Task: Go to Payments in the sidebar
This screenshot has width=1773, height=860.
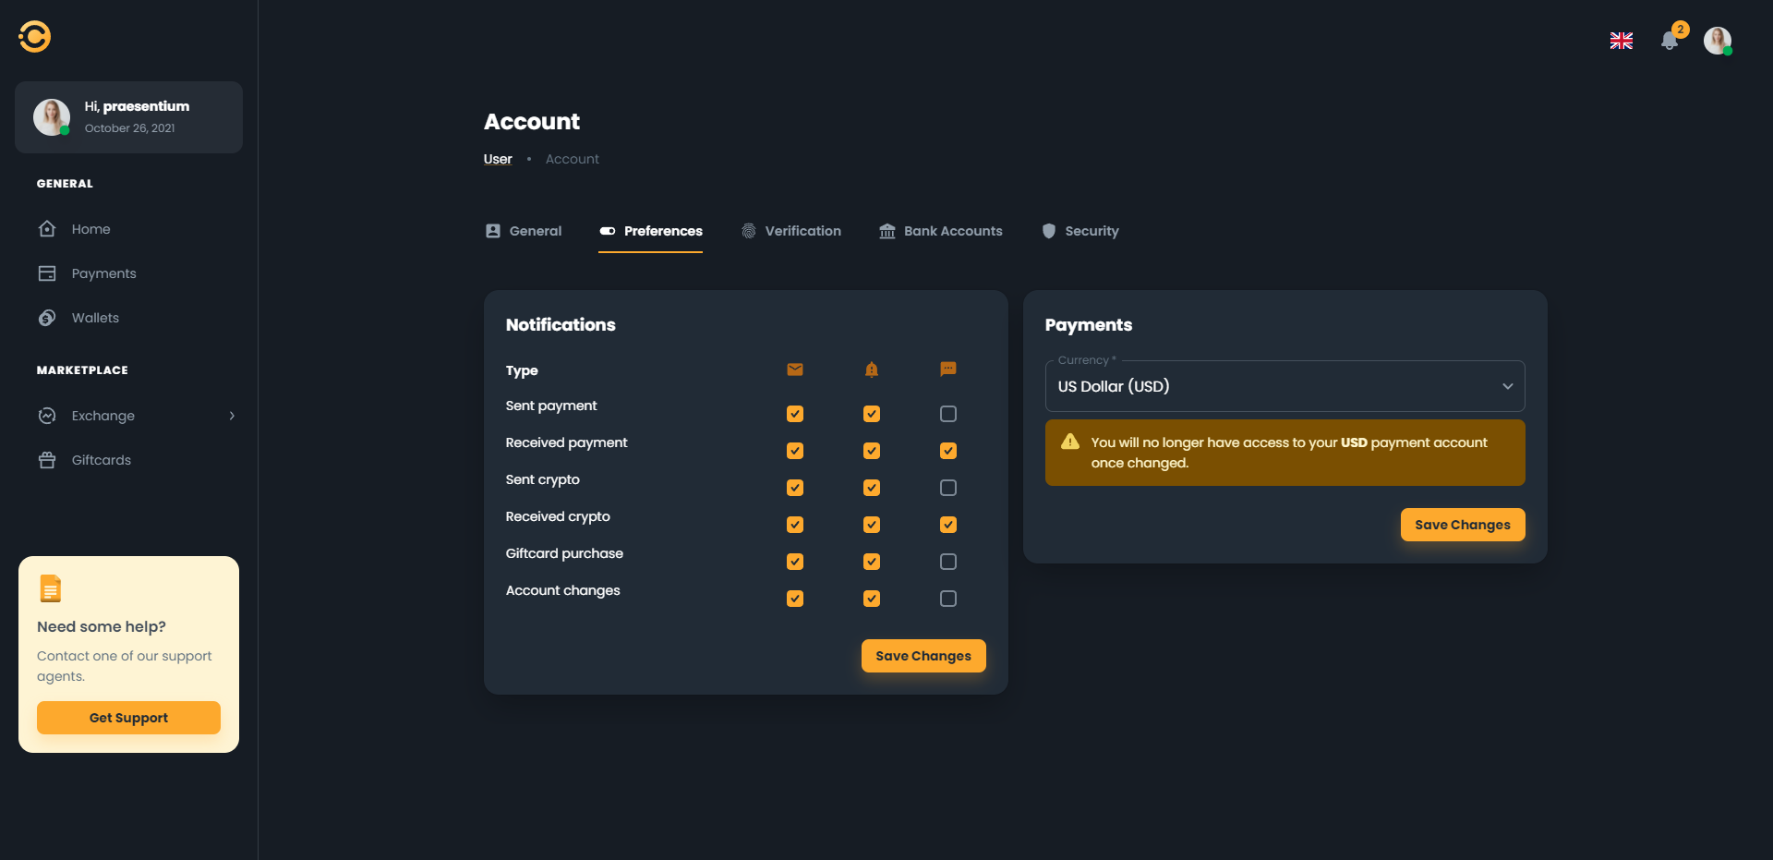Action: click(103, 273)
